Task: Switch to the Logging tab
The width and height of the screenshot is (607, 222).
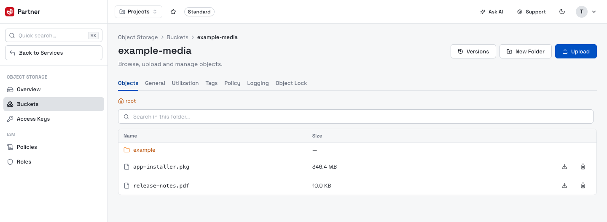Action: (258, 83)
